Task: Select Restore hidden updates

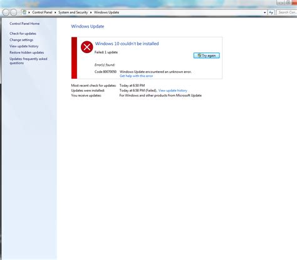Action: tap(27, 52)
